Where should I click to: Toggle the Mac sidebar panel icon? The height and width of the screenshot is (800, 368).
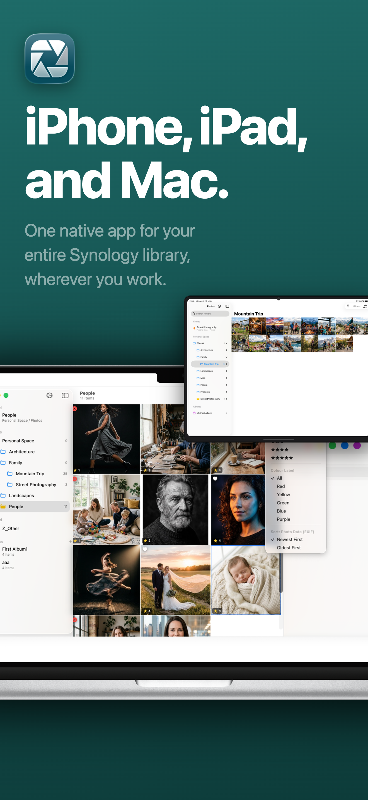[x=65, y=395]
